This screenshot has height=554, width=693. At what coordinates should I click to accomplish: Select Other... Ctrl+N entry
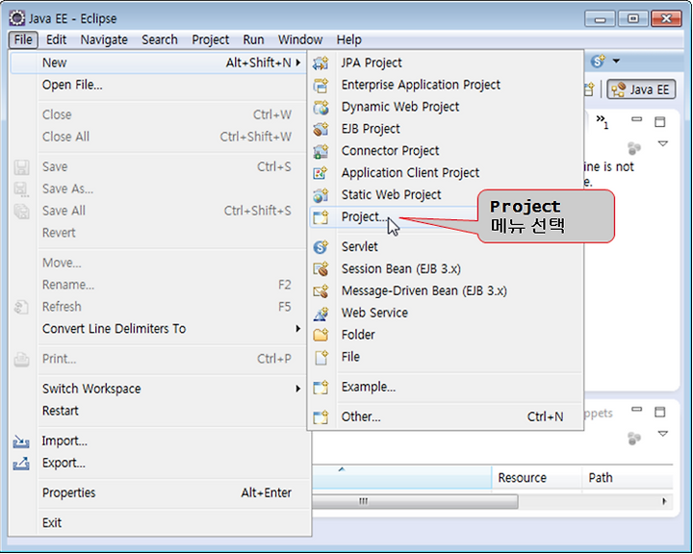[x=446, y=417]
